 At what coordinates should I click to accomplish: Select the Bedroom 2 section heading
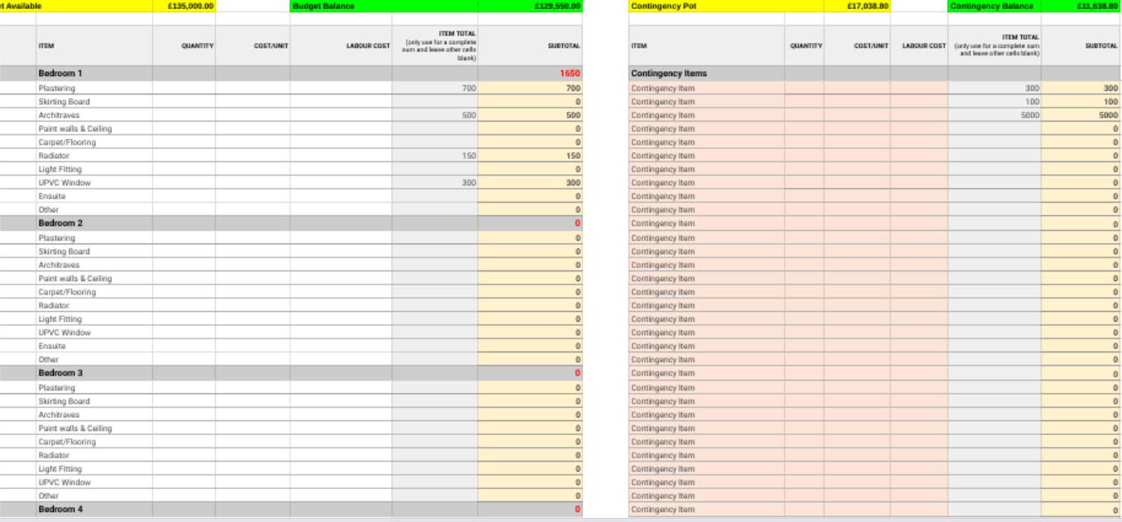coord(60,223)
